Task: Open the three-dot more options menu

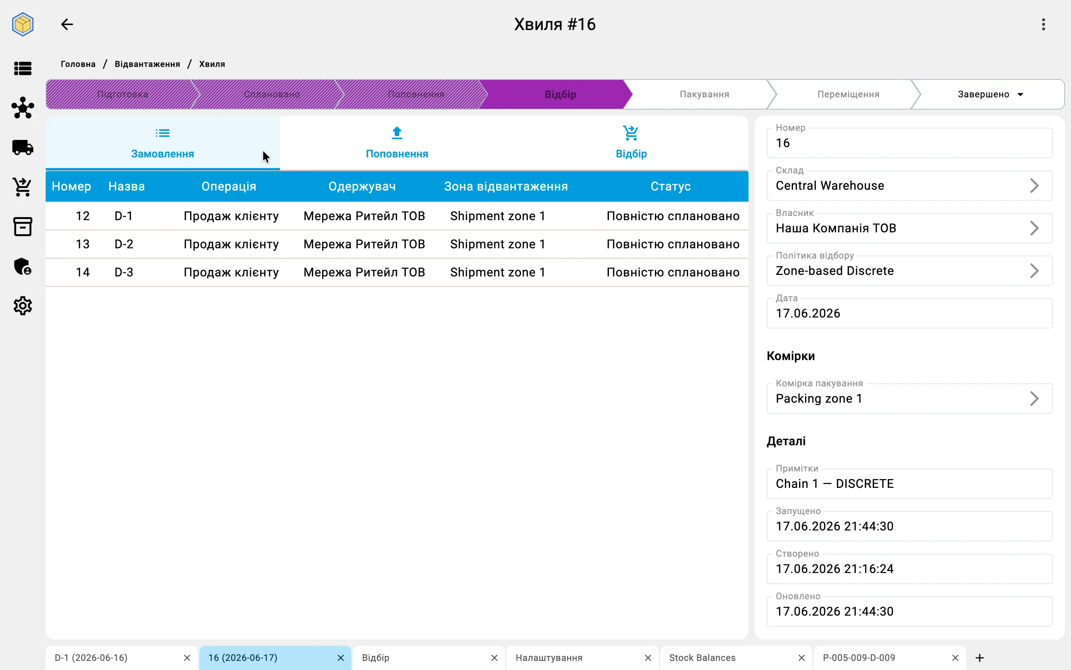Action: (1044, 24)
